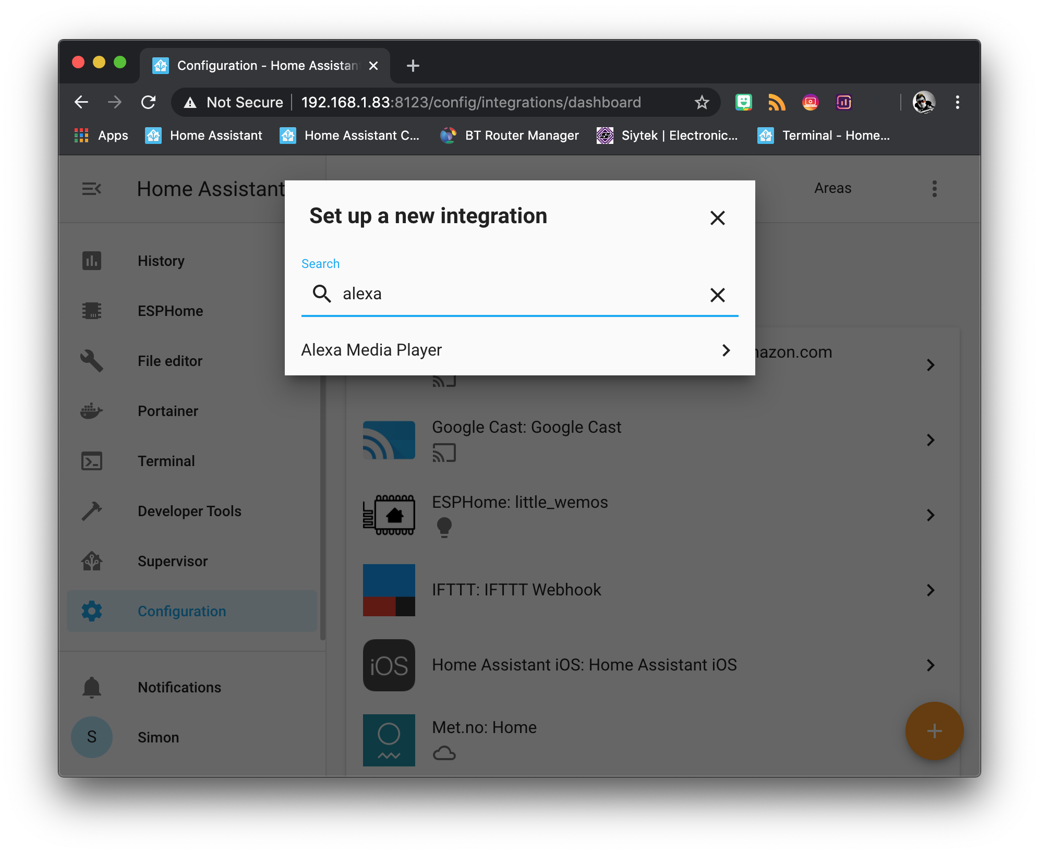Select the ESPHome sidebar icon
Image resolution: width=1039 pixels, height=854 pixels.
click(x=92, y=311)
